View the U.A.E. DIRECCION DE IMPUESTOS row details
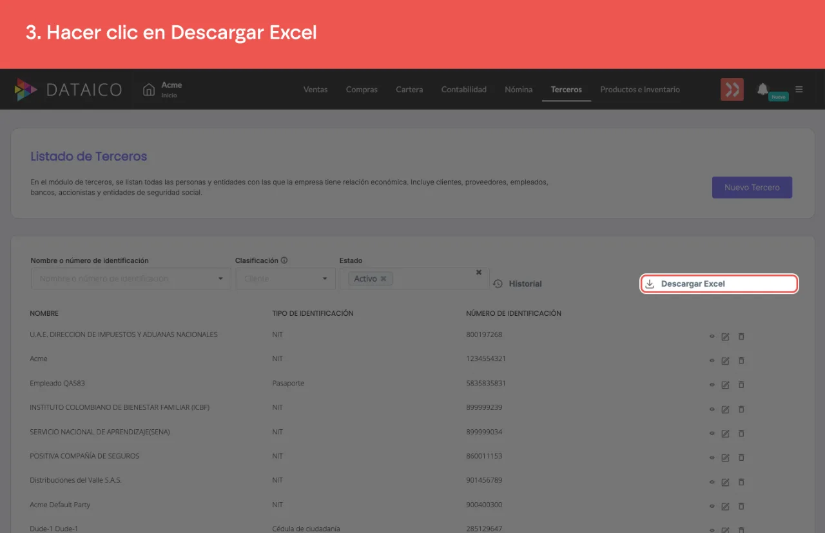 [x=712, y=336]
